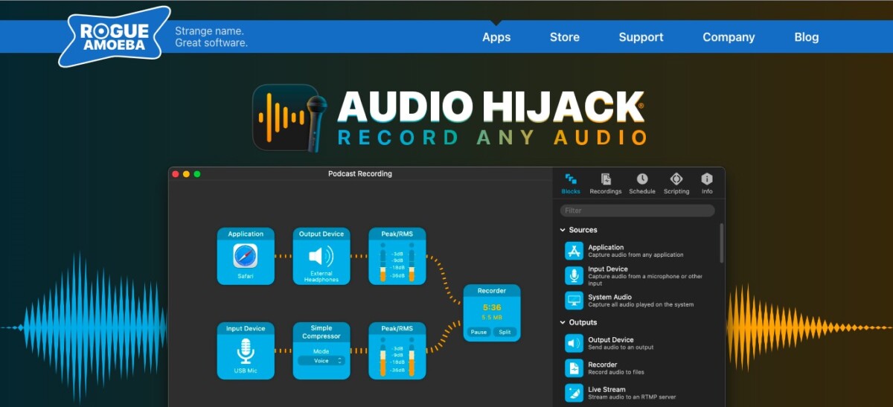The image size is (893, 407).
Task: Click 'Stream audio to an RTMP server' text
Action: (633, 397)
